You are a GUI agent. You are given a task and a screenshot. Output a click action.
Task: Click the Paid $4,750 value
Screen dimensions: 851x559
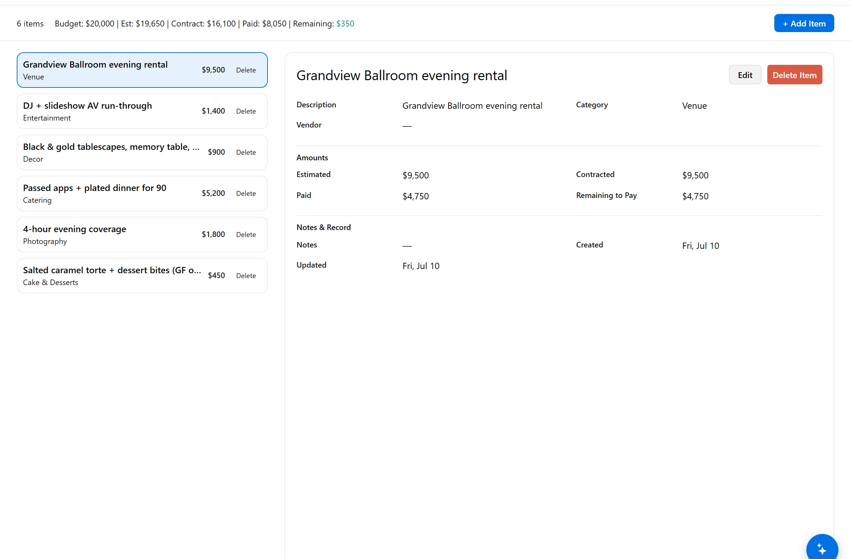tap(415, 196)
